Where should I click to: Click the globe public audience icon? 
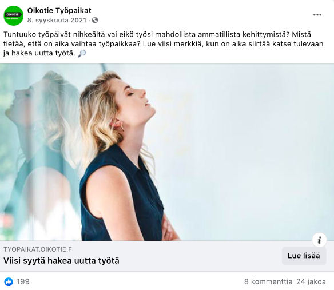pos(95,20)
